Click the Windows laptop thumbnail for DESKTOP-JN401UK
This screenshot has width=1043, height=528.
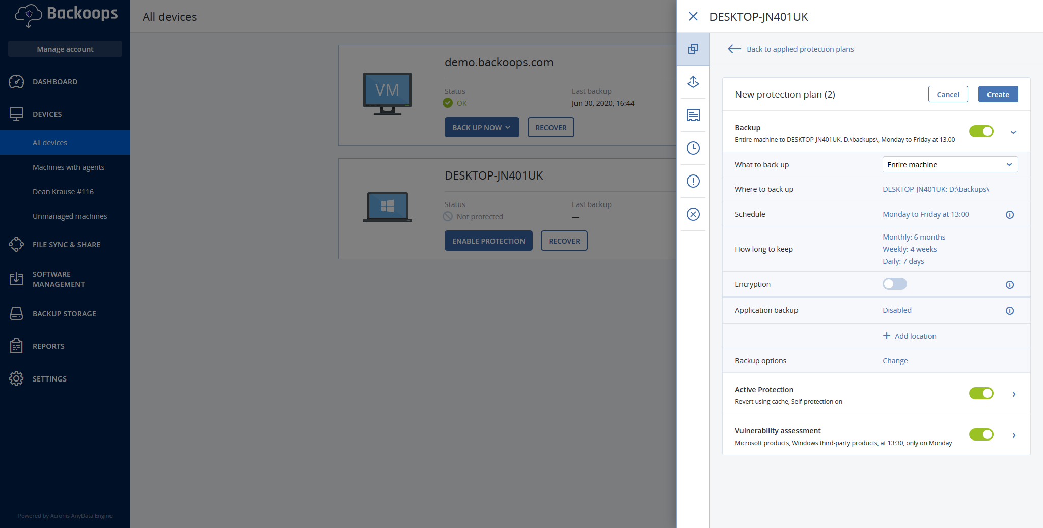coord(388,207)
